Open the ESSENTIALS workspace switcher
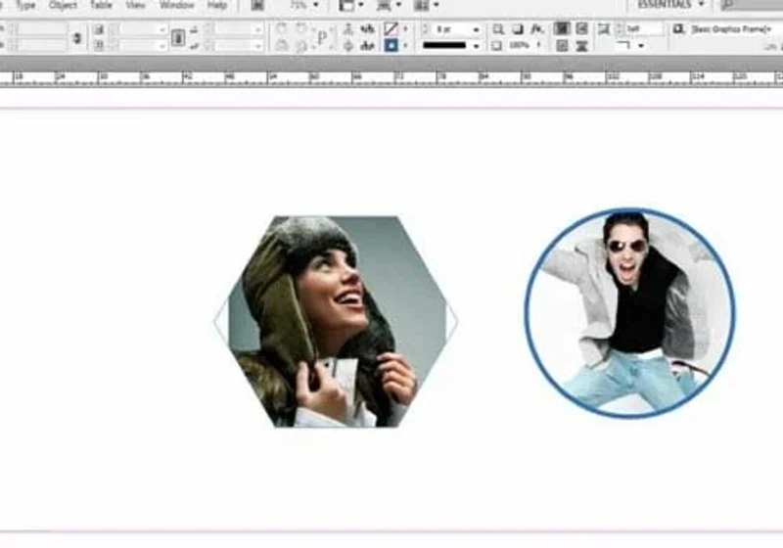Viewport: 783px width, 548px height. [670, 5]
